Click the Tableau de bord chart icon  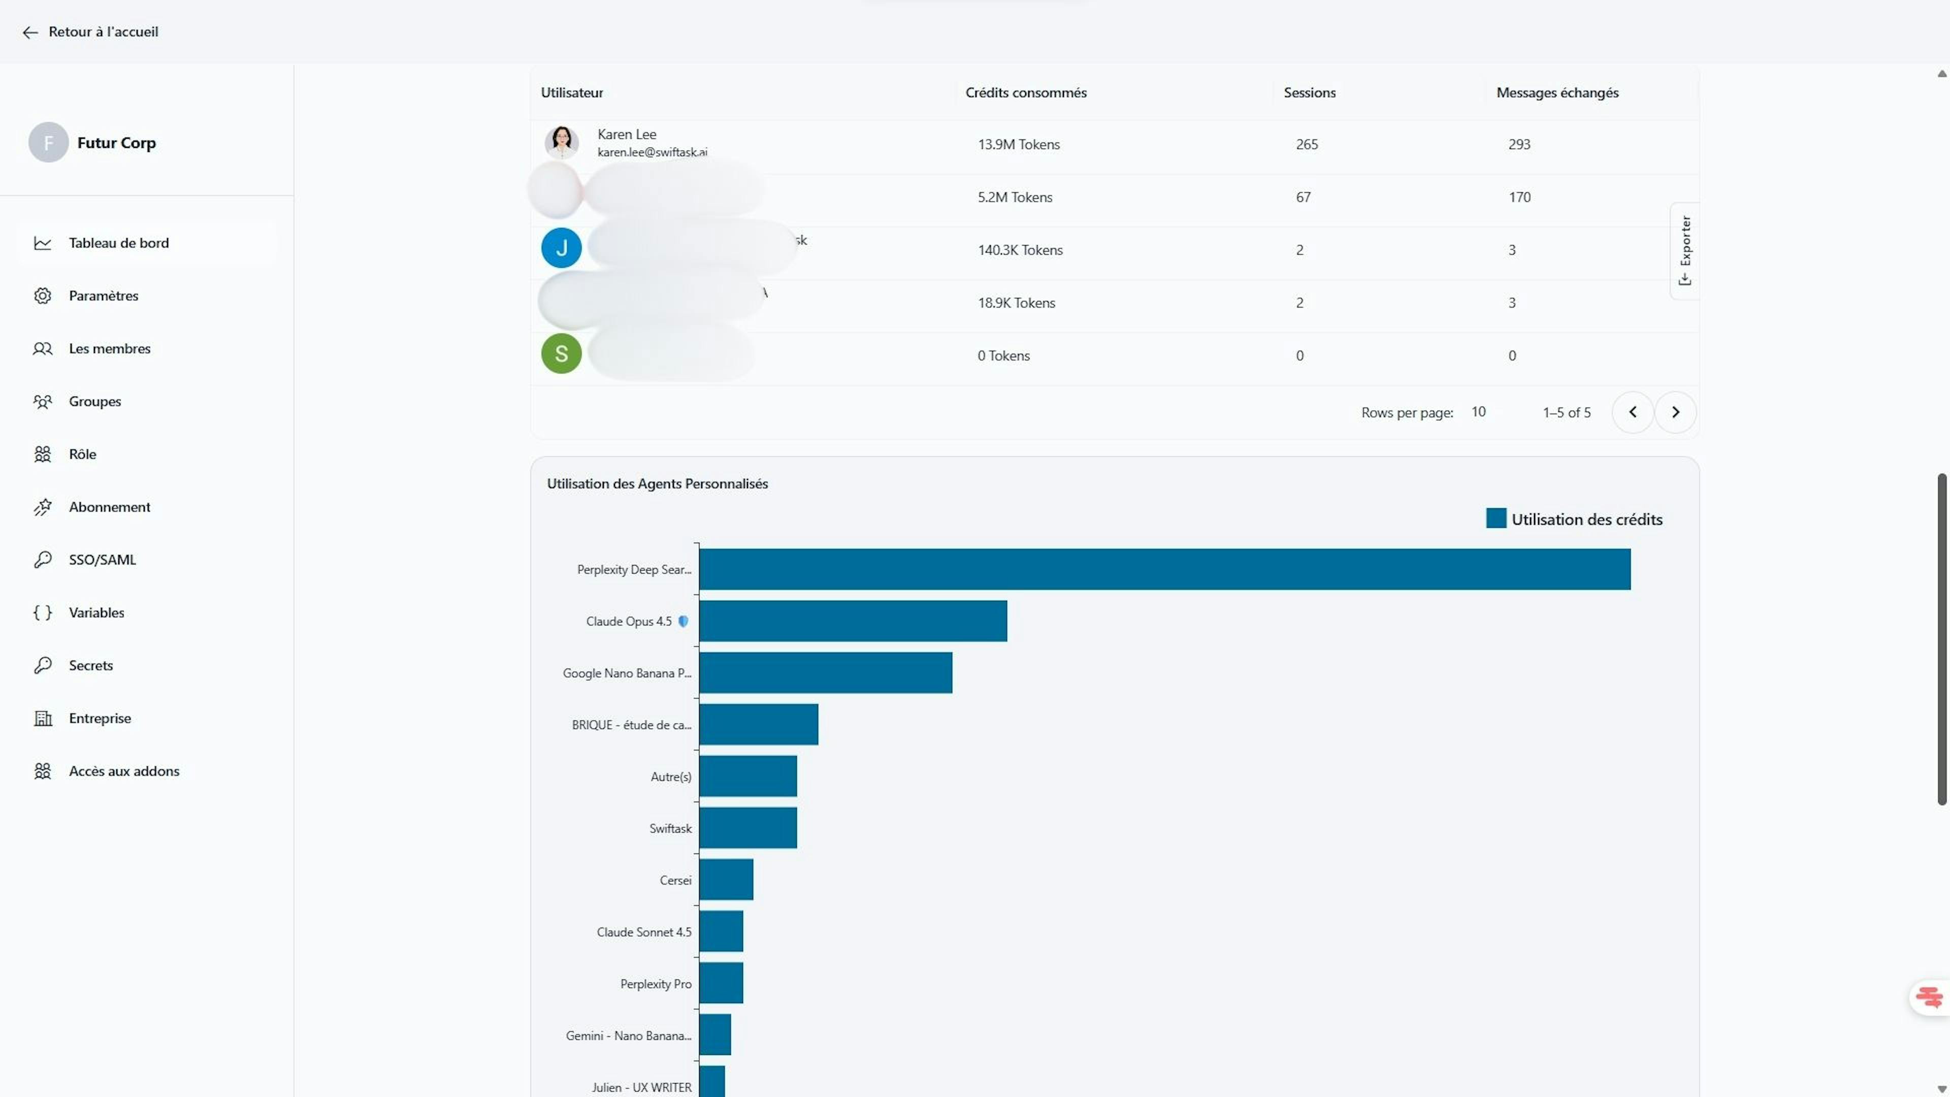pos(42,243)
